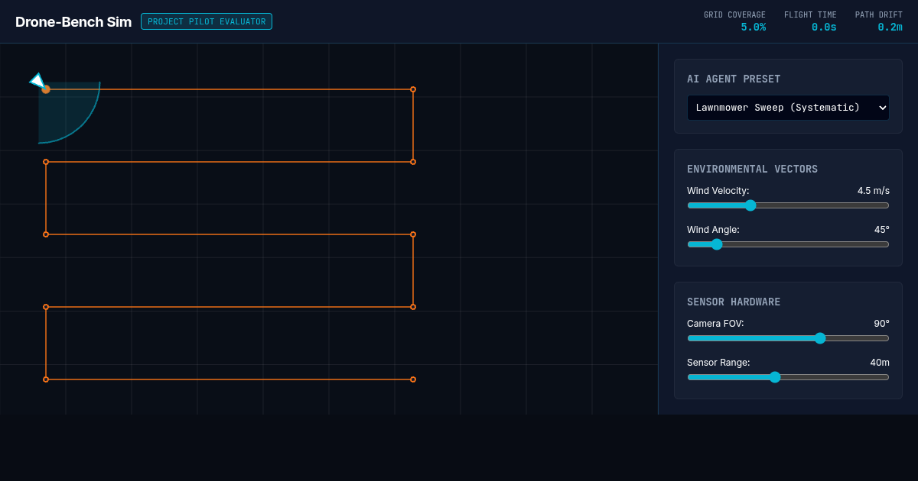Screen dimensions: 918x481
Task: Click the Drone-Bench Sim title
Action: [73, 21]
